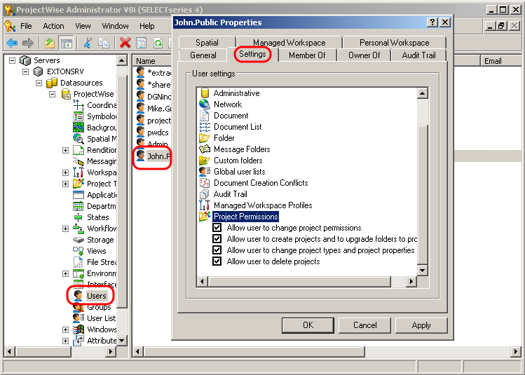The height and width of the screenshot is (375, 525).
Task: Select the Message Folders icon
Action: [x=205, y=149]
